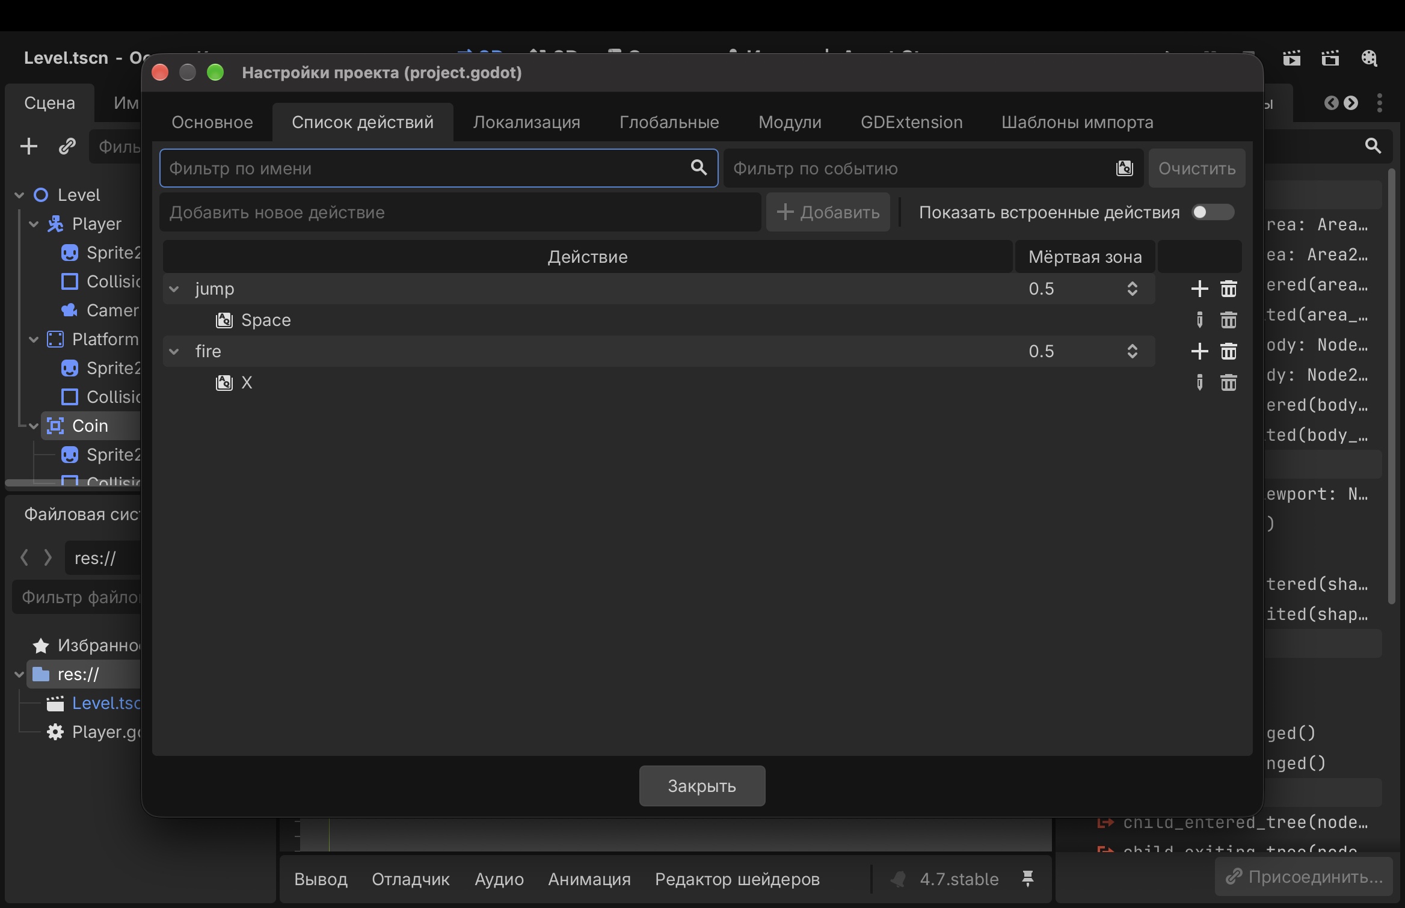Adjust the jump deadzone stepper arrows
Image resolution: width=1405 pixels, height=908 pixels.
1132,289
